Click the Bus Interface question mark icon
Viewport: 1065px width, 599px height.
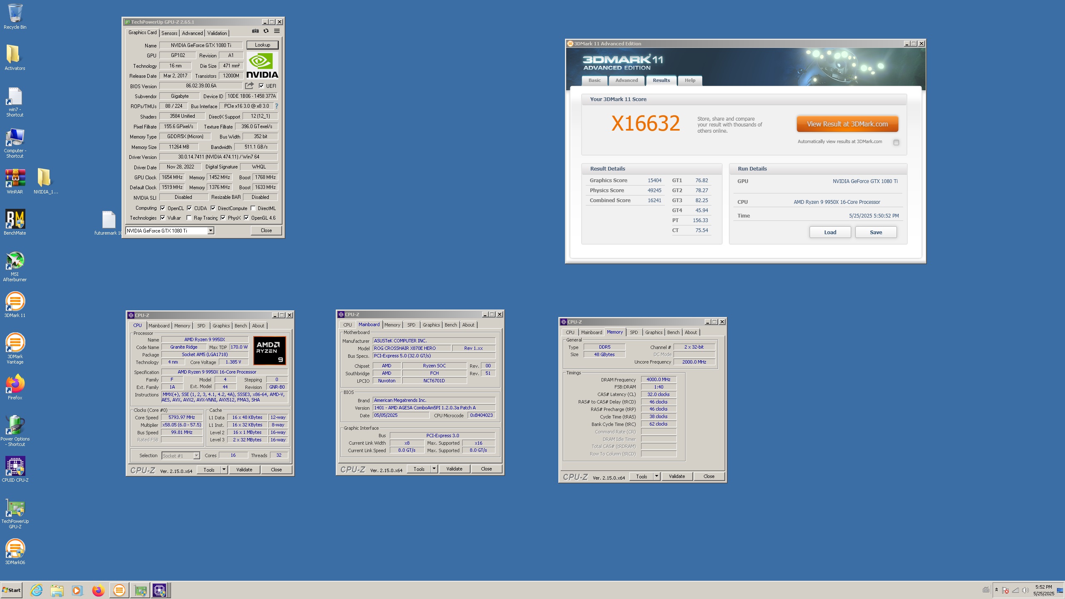[277, 106]
